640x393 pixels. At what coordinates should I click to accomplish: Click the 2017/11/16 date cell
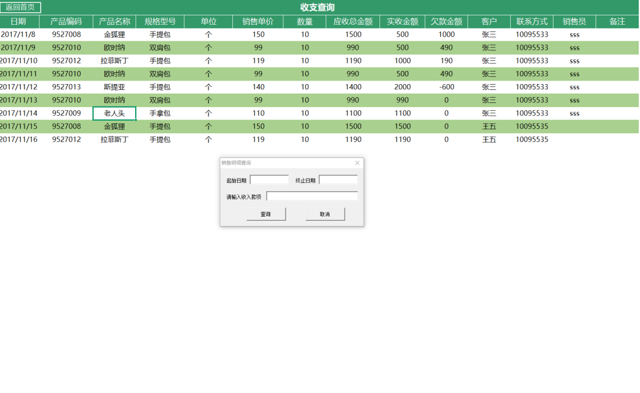click(x=19, y=140)
